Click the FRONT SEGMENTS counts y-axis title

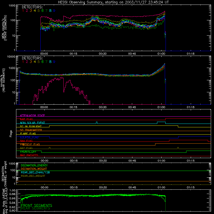(4, 28)
